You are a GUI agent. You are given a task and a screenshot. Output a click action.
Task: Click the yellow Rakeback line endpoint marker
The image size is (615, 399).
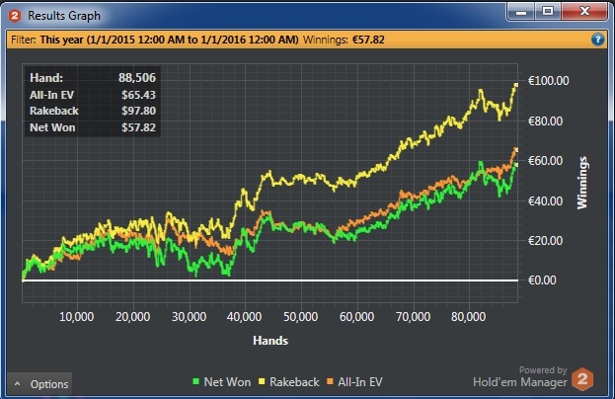click(x=516, y=85)
